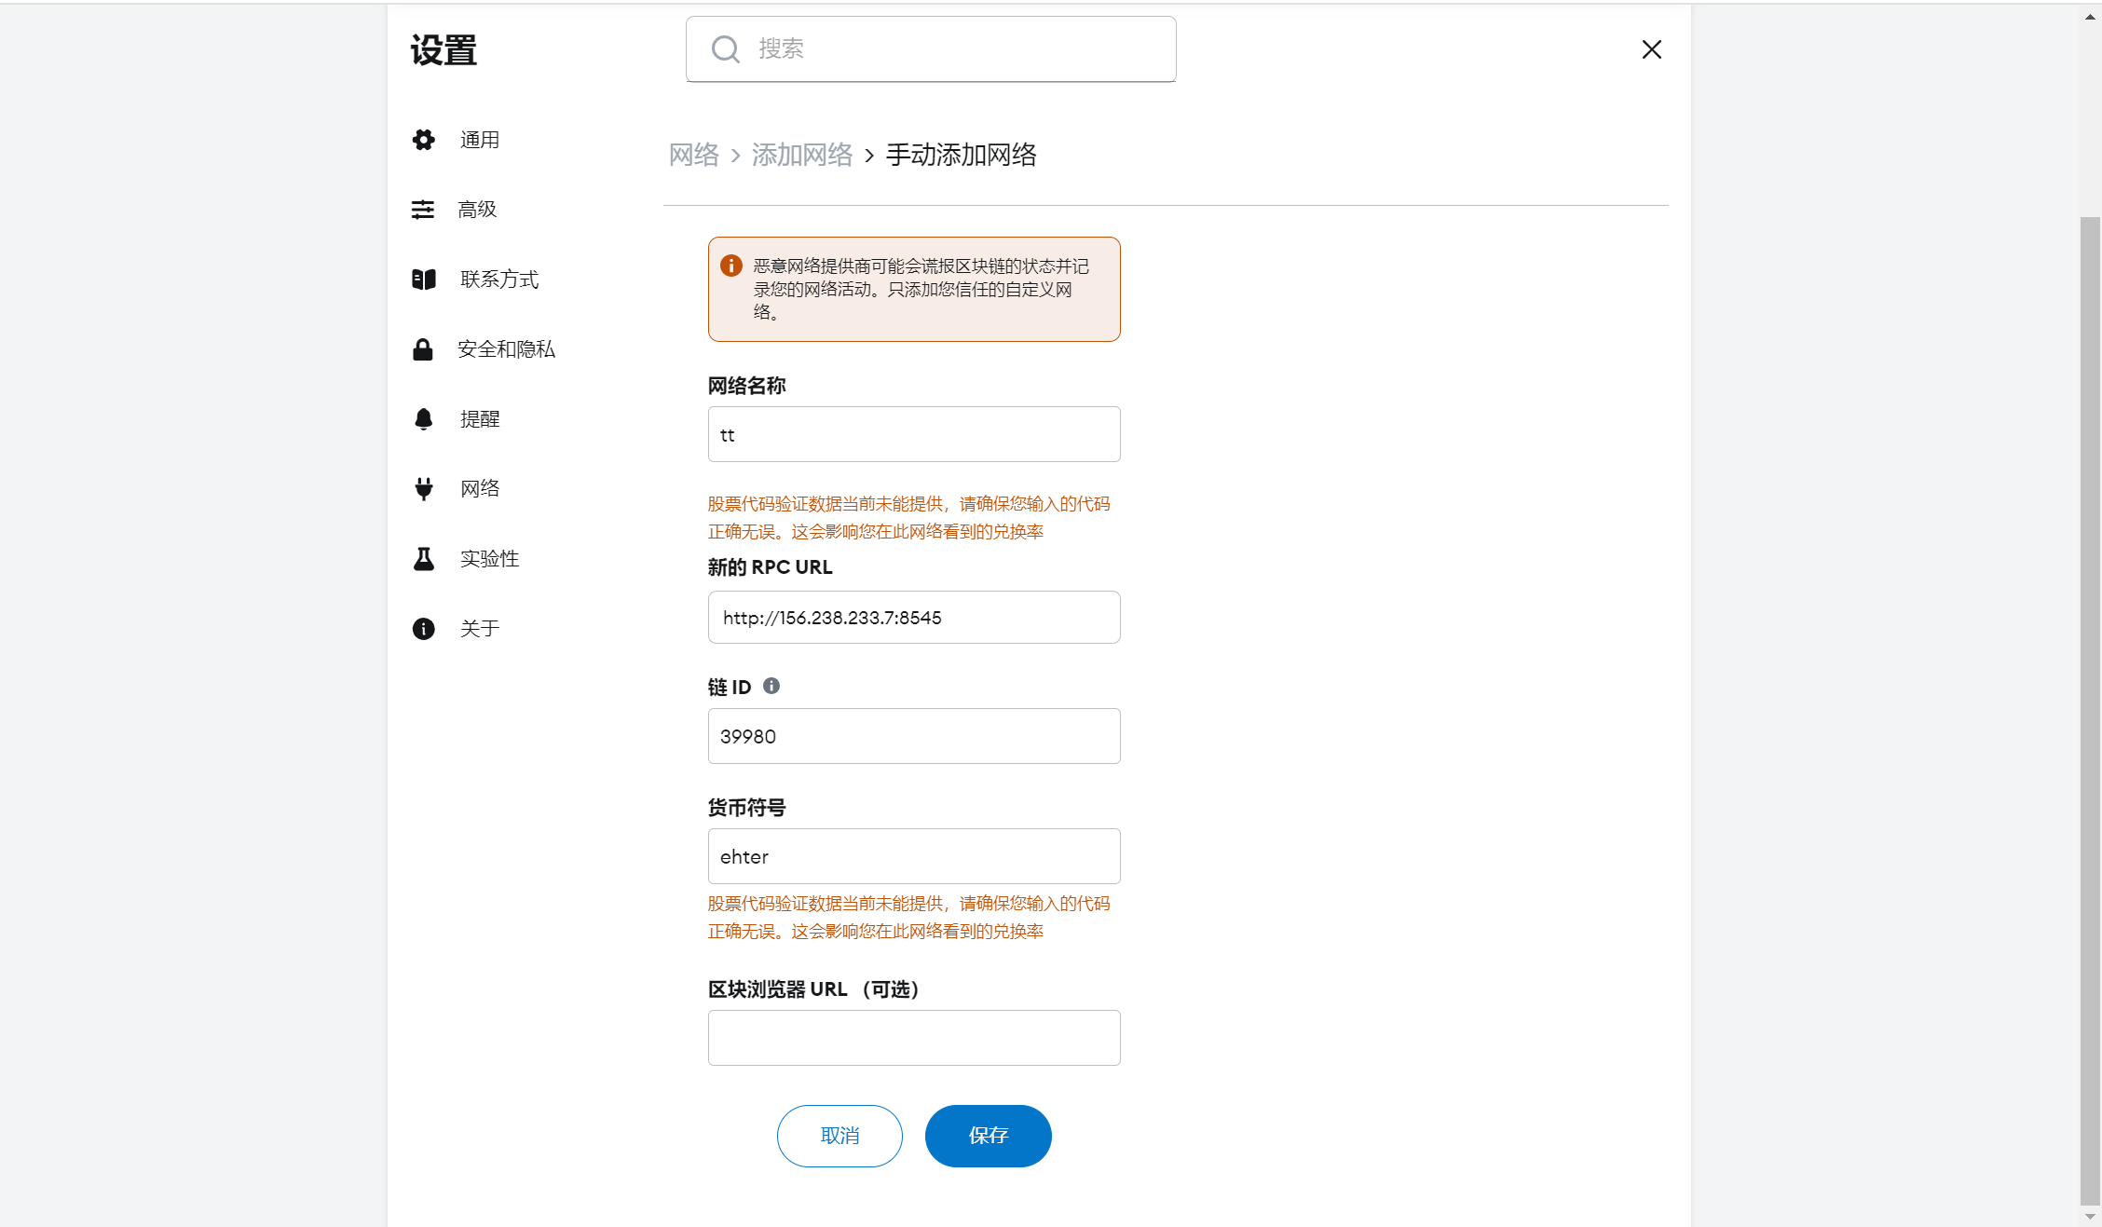Open the 实验性 settings section
This screenshot has height=1227, width=2102.
point(489,559)
